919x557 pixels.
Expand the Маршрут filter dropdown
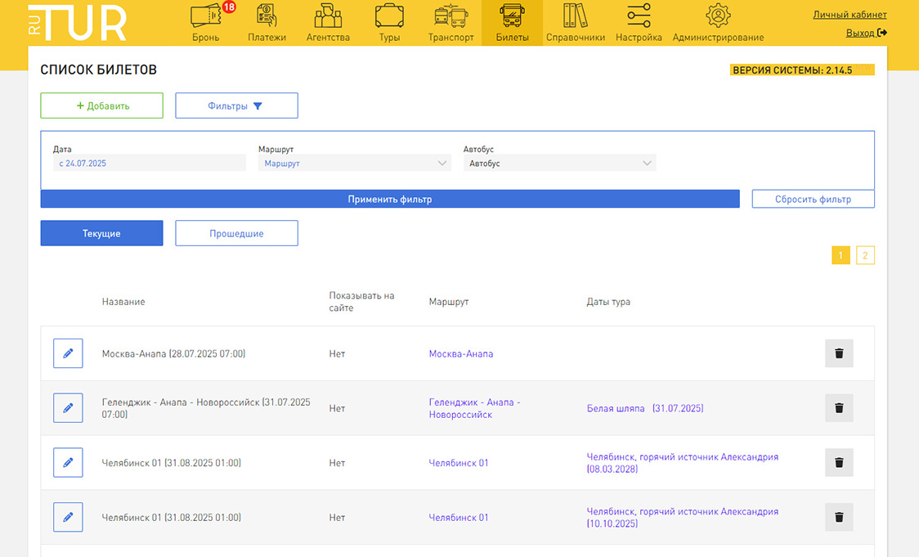(355, 163)
